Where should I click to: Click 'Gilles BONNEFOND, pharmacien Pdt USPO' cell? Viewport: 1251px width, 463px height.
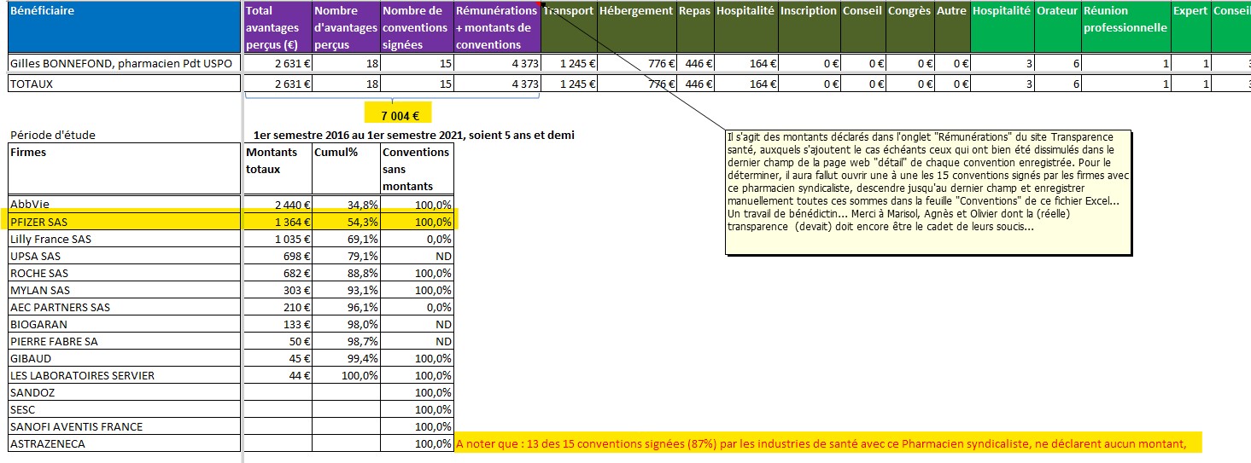tap(125, 63)
